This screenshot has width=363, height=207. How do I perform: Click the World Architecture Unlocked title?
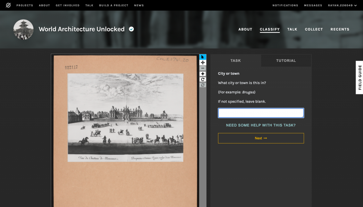tap(82, 29)
